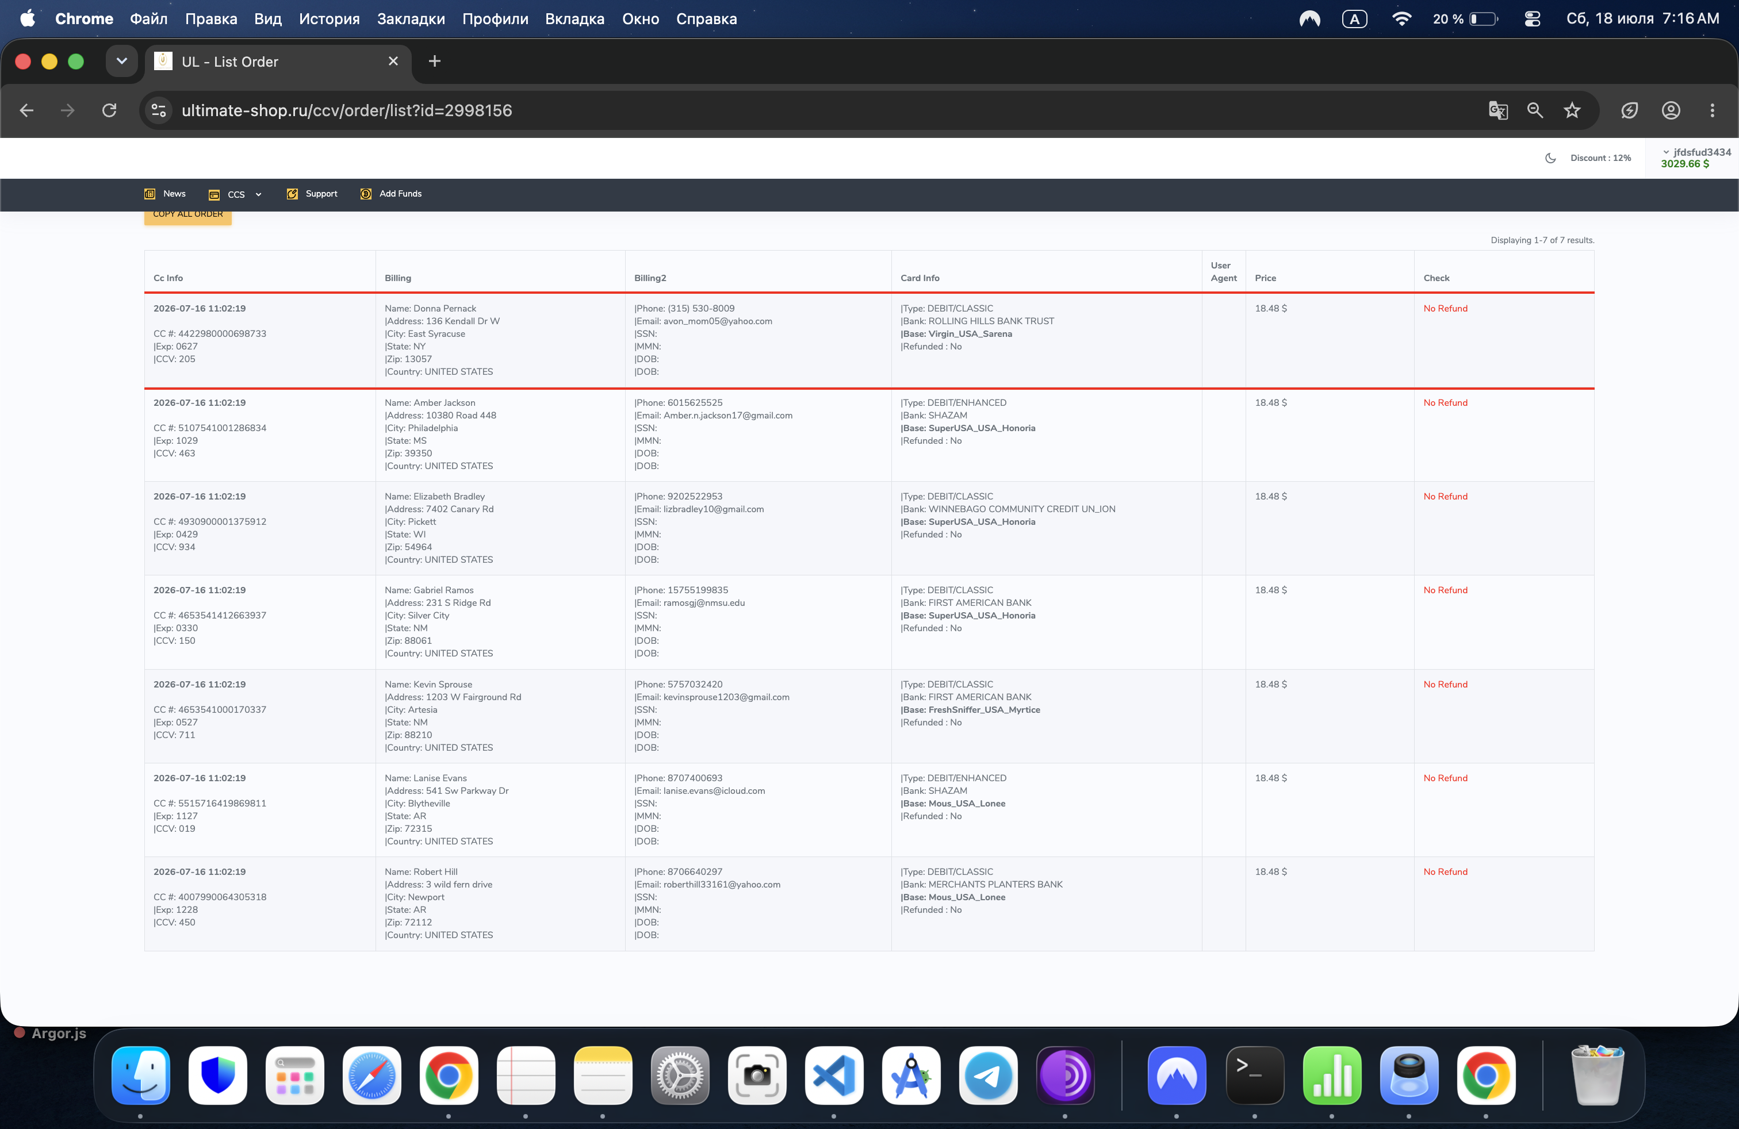Launch Tor Browser from the dock
Image resolution: width=1739 pixels, height=1129 pixels.
pyautogui.click(x=1066, y=1075)
